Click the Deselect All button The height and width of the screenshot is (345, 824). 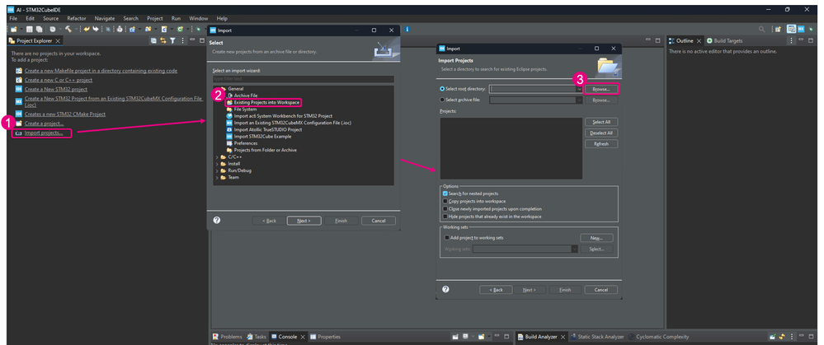[601, 133]
